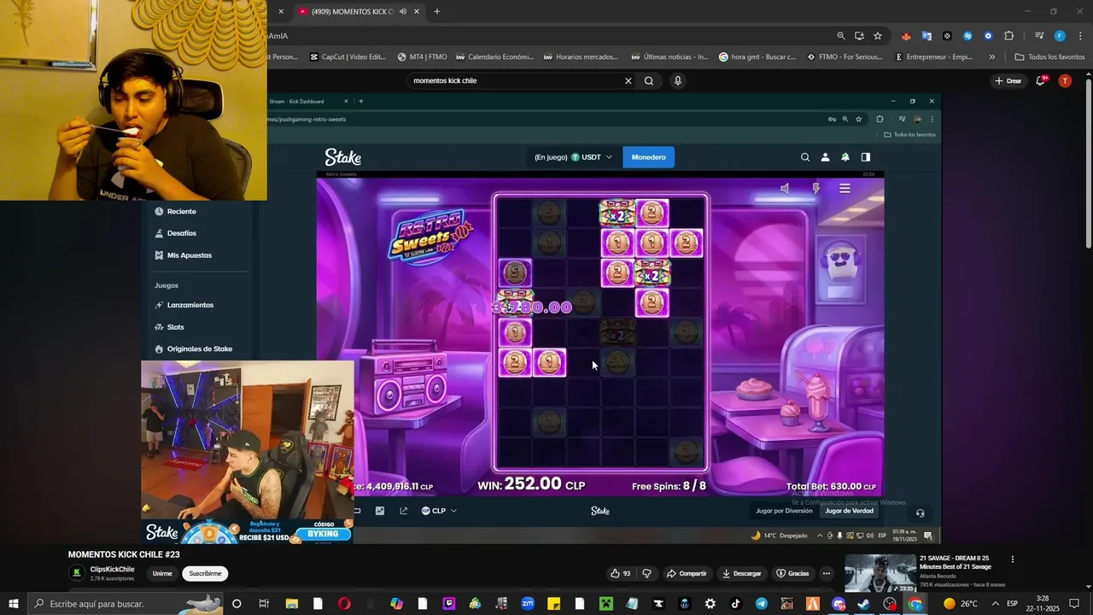Click the Crear button on YouTube

coord(1008,80)
